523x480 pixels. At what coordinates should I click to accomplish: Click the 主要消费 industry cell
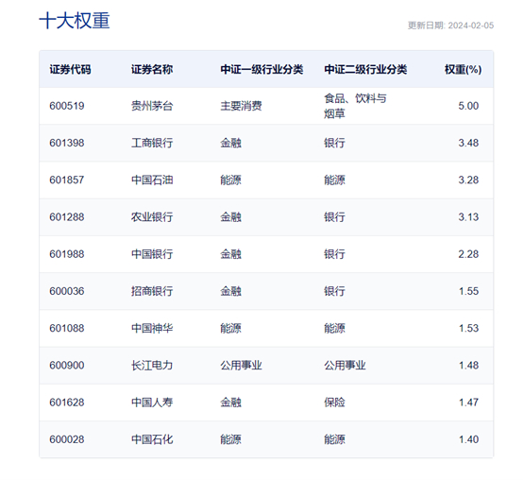tap(241, 106)
